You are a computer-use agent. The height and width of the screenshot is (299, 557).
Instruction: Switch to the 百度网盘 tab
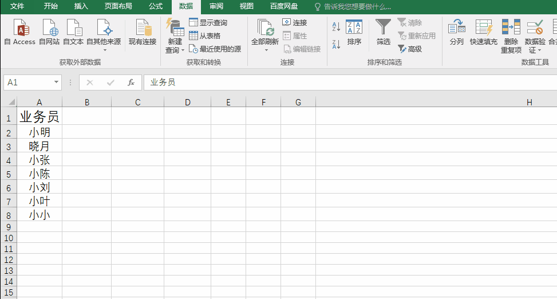coord(284,6)
